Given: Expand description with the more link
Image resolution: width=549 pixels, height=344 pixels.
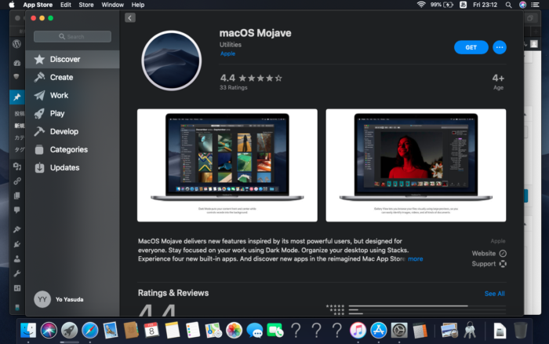Looking at the screenshot, I should point(415,258).
